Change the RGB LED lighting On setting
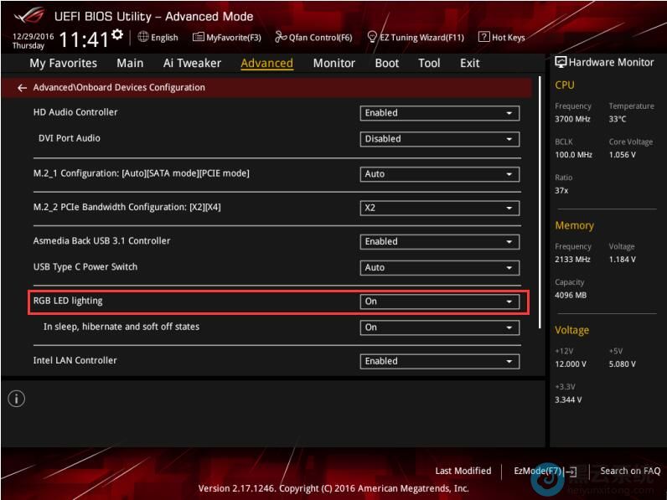 (439, 302)
